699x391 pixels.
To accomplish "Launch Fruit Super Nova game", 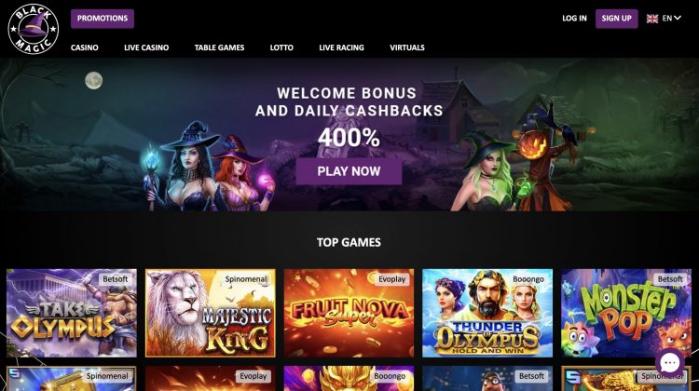I will click(349, 313).
